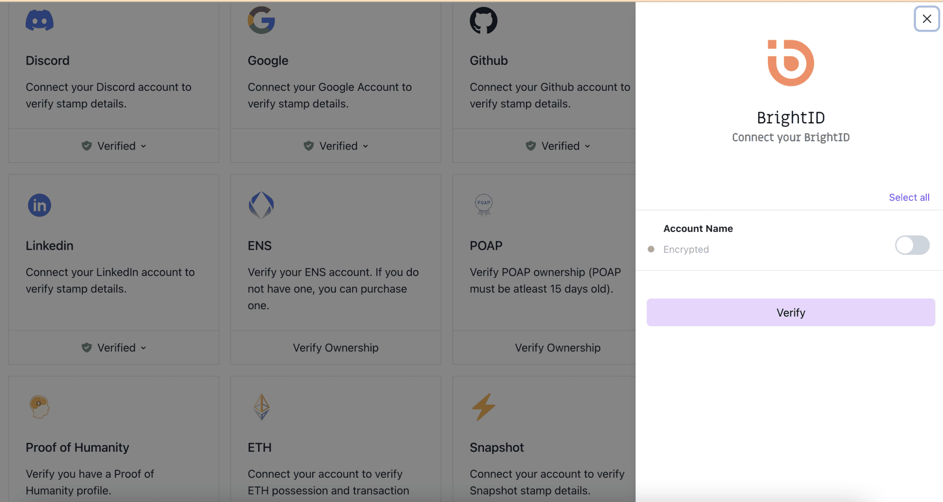This screenshot has width=943, height=502.
Task: Click 'Connect your account to verify ETH' text
Action: pos(328,482)
